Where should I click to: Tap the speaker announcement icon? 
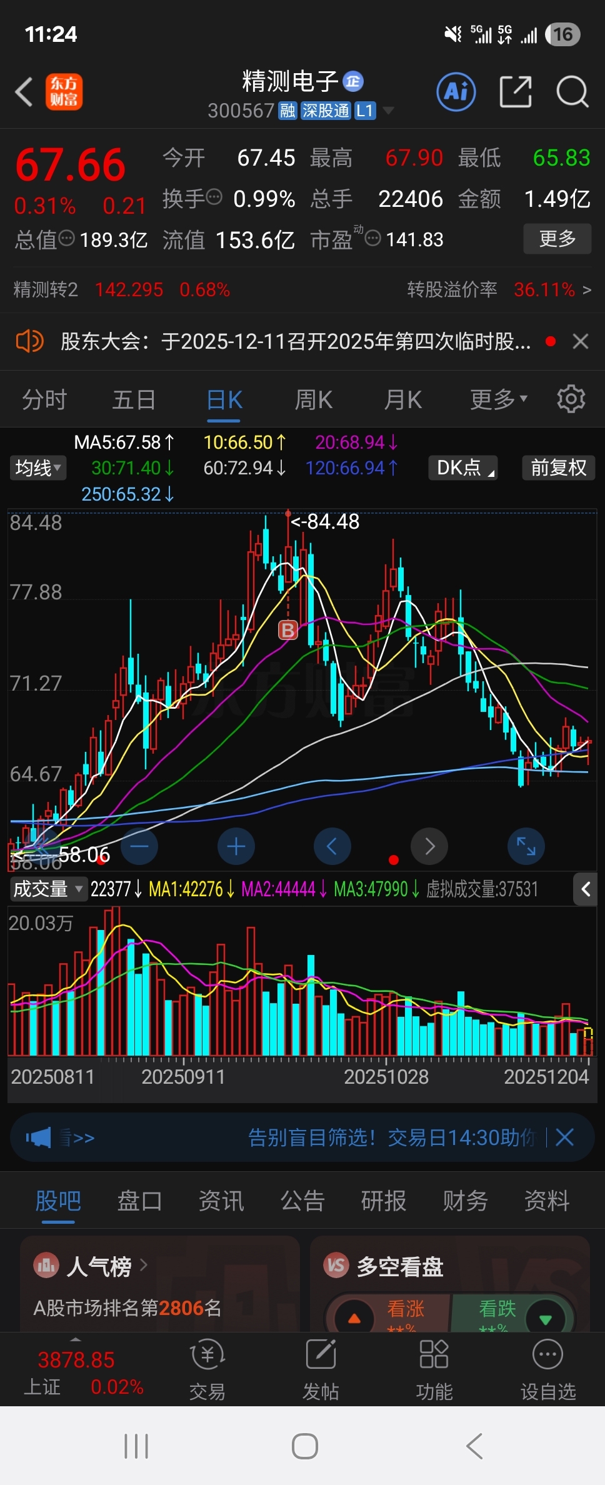(x=29, y=341)
